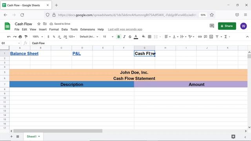Open the zoom 100% dropdown
Image resolution: width=251 pixels, height=141 pixels.
pos(38,37)
